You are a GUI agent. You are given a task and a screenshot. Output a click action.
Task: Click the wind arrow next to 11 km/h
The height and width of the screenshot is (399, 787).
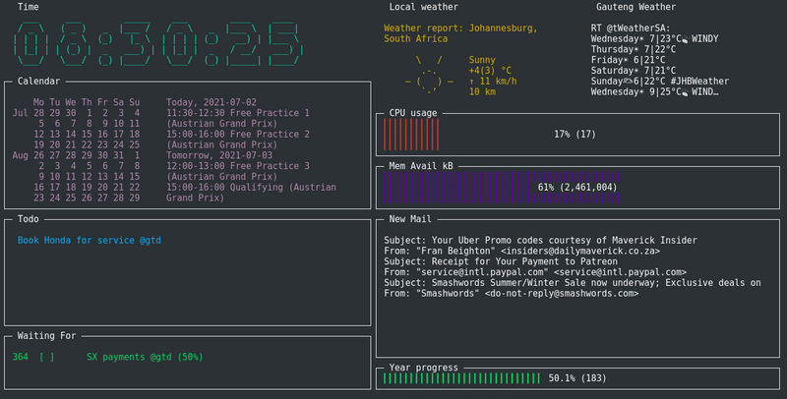point(472,82)
